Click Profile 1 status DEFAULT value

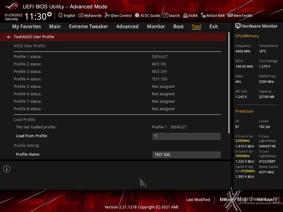[160, 57]
